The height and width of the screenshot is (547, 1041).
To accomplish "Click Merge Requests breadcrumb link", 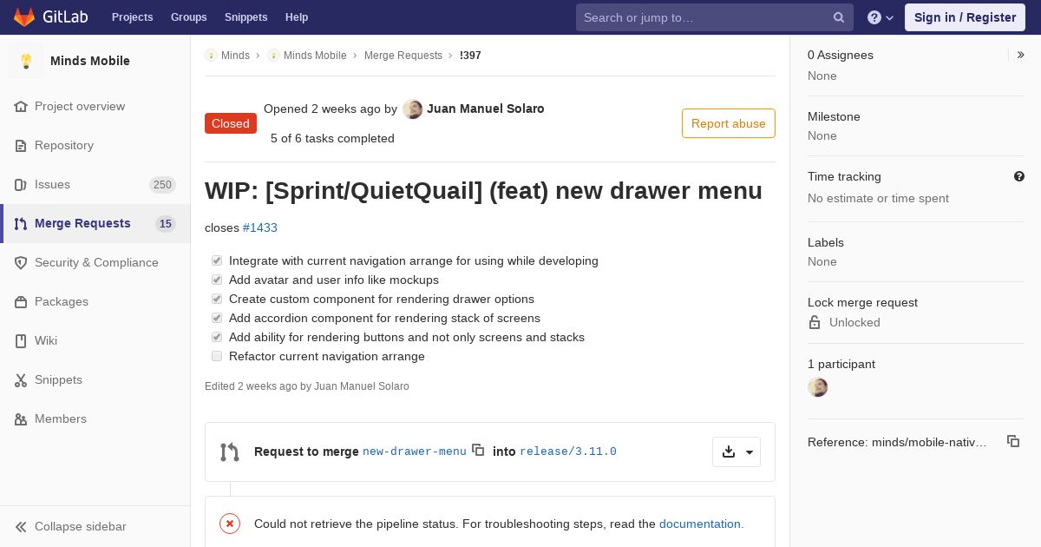I will tap(403, 56).
